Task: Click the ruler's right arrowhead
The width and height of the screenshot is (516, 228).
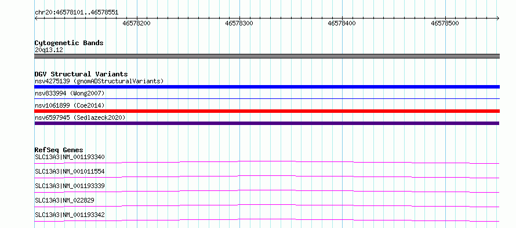Action: (498, 18)
